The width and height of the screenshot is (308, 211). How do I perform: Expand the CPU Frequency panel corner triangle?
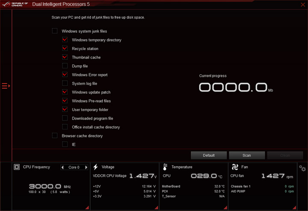click(87, 208)
